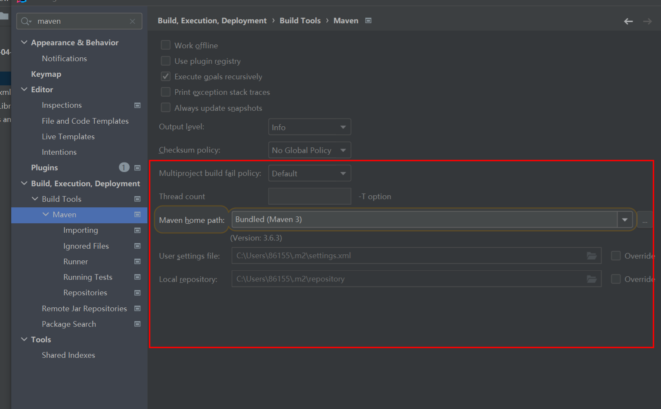Click the User settings file path field
This screenshot has height=409, width=661.
(416, 256)
